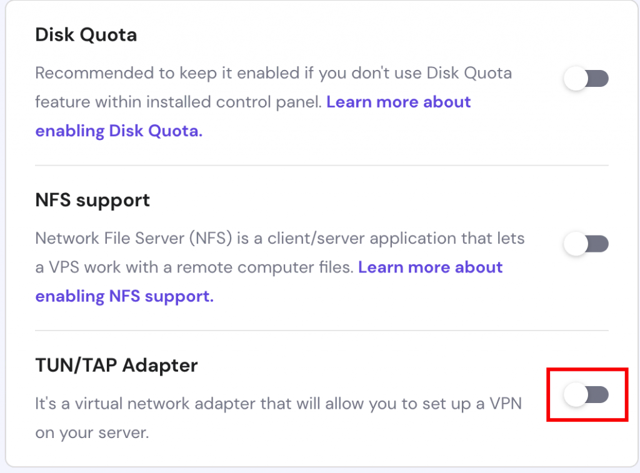Follow the enabling NFS support link
The height and width of the screenshot is (473, 640).
124,296
